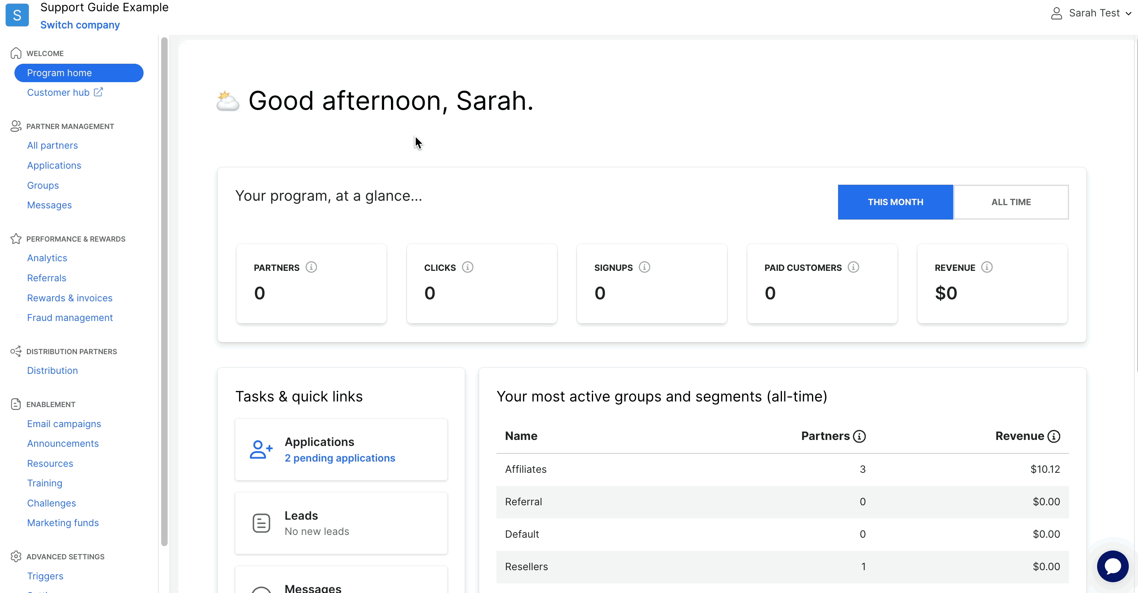The height and width of the screenshot is (593, 1138).
Task: Open Triggers settings
Action: (45, 576)
